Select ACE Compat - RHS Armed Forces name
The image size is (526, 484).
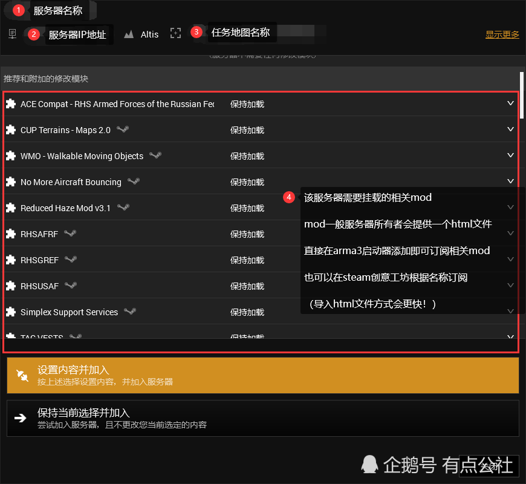[x=117, y=104]
